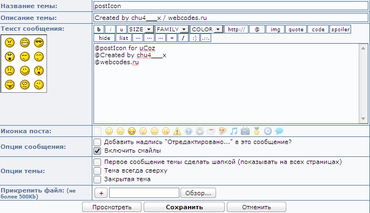Click the slash toolbar button

tap(183, 38)
